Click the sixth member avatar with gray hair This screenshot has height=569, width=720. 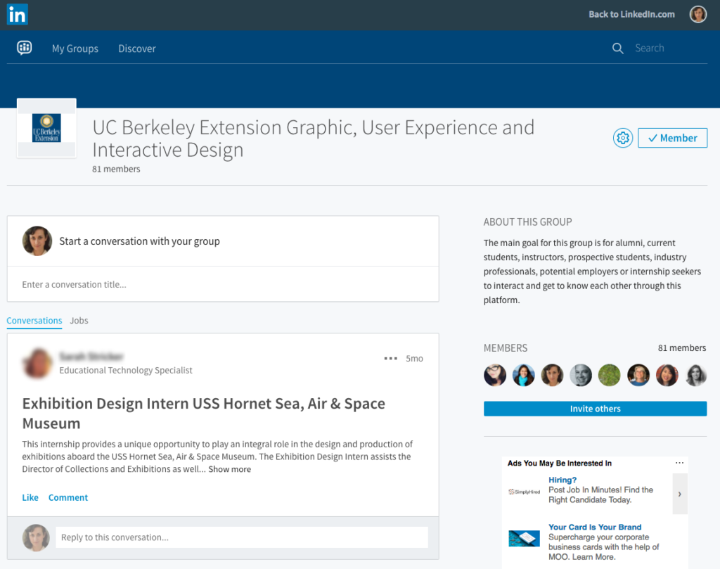638,375
